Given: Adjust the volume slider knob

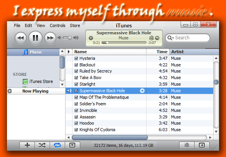Looking at the screenshot, I should [x=70, y=38].
